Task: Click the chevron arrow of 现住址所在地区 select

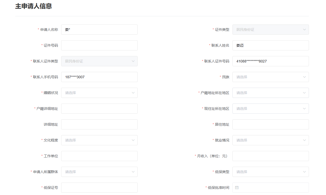Action: coord(304,109)
